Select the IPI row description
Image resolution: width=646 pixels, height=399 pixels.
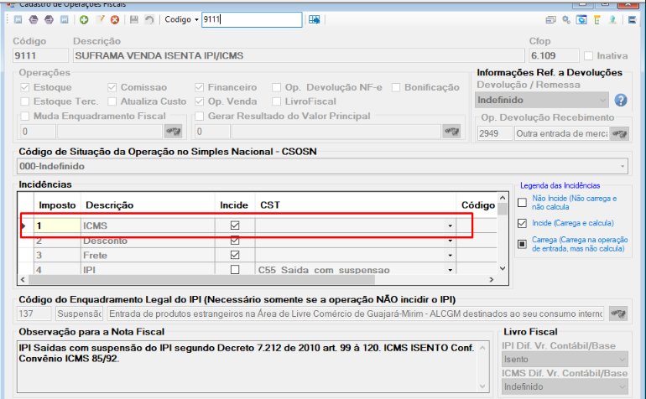click(x=148, y=270)
